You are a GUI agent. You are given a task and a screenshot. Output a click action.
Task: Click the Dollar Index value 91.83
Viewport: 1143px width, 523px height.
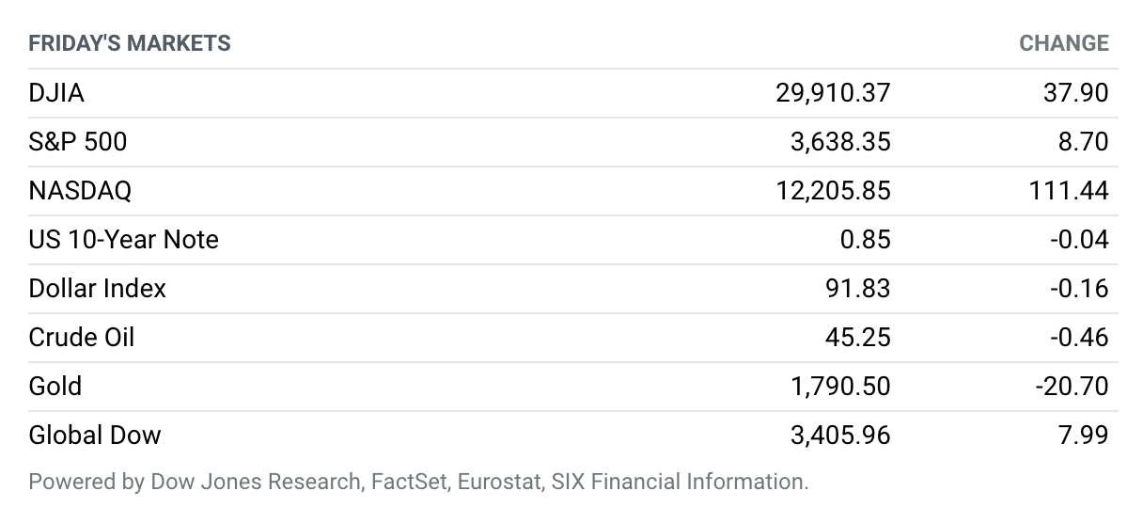coord(858,289)
